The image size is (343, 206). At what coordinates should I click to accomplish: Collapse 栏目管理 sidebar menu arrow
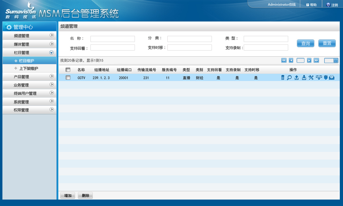click(x=52, y=53)
